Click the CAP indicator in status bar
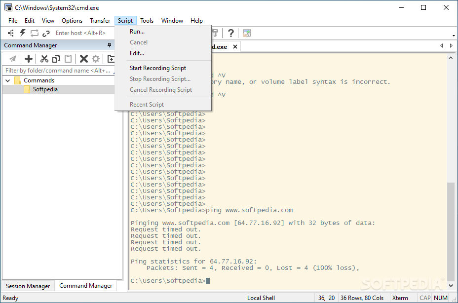This screenshot has width=458, height=303. (425, 298)
